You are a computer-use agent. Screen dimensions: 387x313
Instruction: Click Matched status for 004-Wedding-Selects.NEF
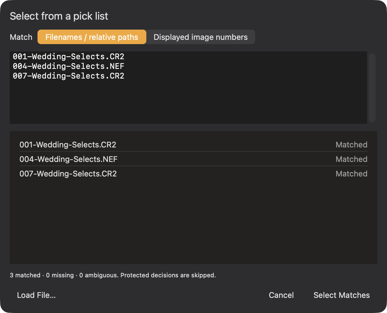click(351, 159)
